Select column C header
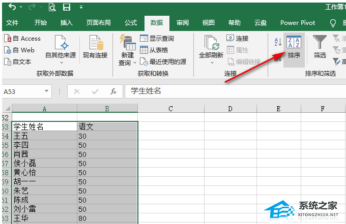 pos(171,109)
